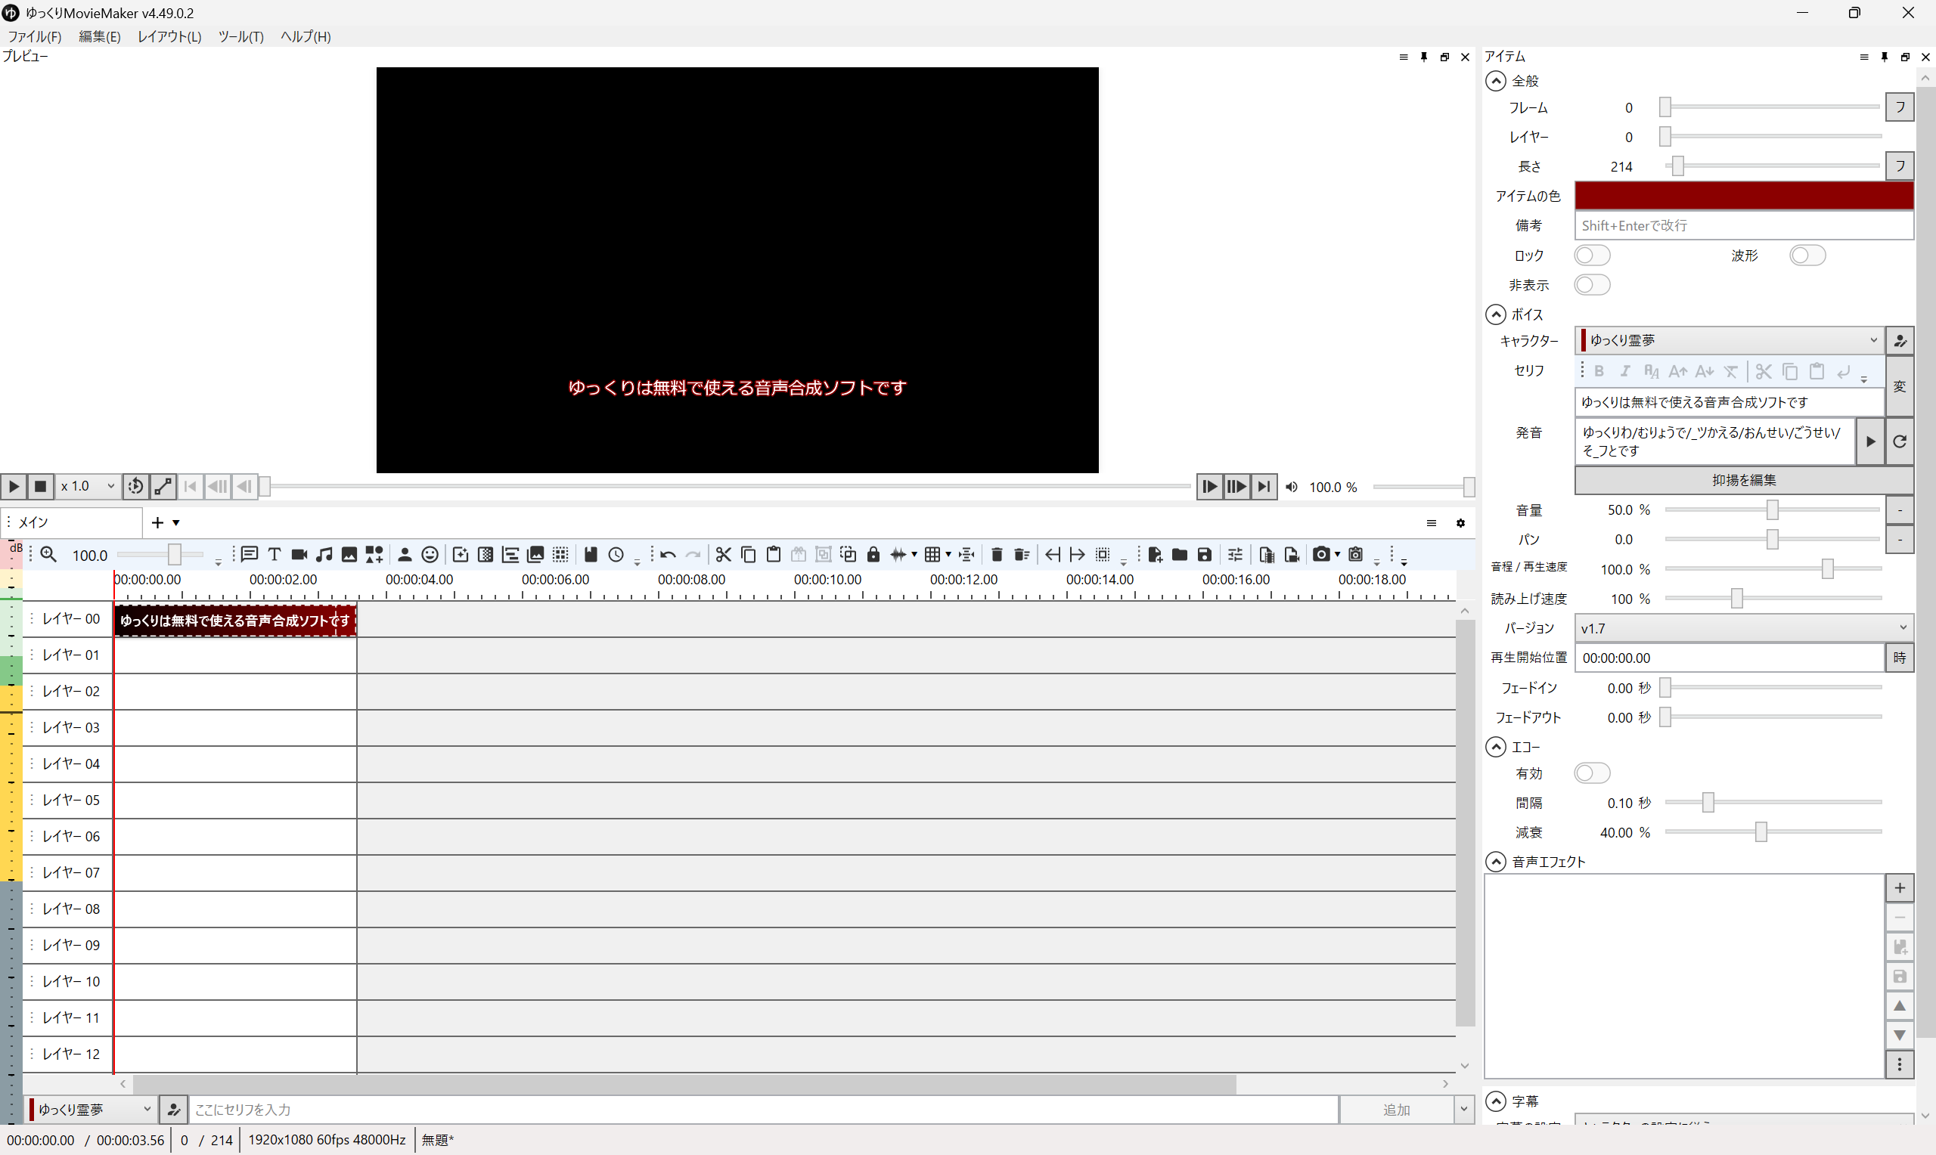This screenshot has width=1936, height=1155.
Task: Turn on the エコー 有効 toggle
Action: [1591, 773]
